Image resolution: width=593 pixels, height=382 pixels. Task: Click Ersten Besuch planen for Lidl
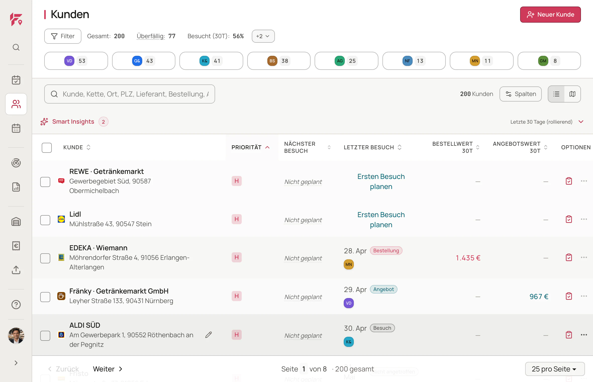(381, 220)
